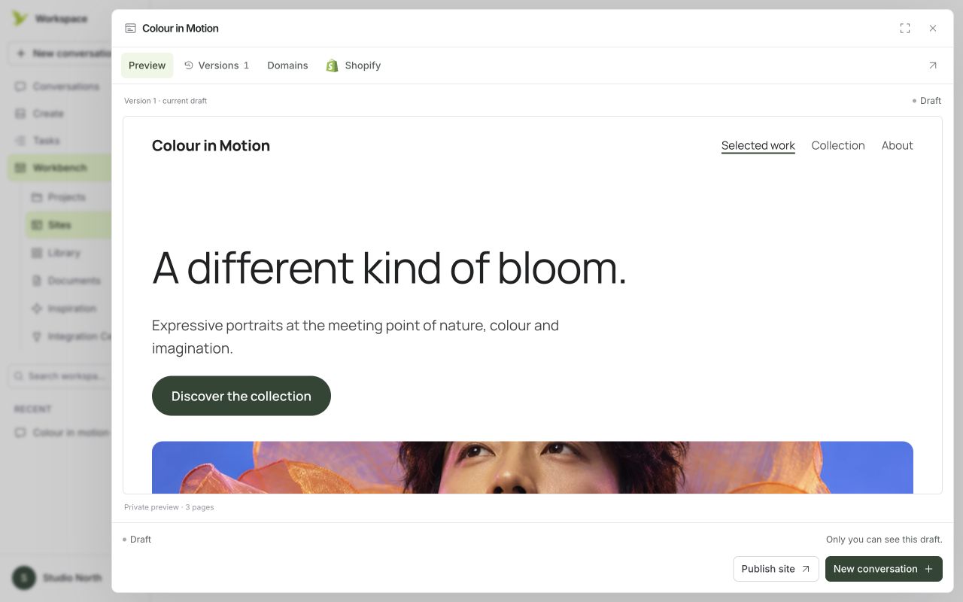Open the Domains tab

point(287,65)
